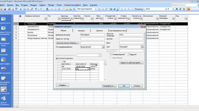Click the Undo arrow icon
This screenshot has width=199, height=111.
(36, 9)
